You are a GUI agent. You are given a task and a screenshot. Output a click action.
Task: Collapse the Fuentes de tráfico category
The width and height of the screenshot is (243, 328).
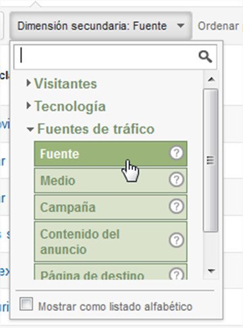pyautogui.click(x=90, y=128)
